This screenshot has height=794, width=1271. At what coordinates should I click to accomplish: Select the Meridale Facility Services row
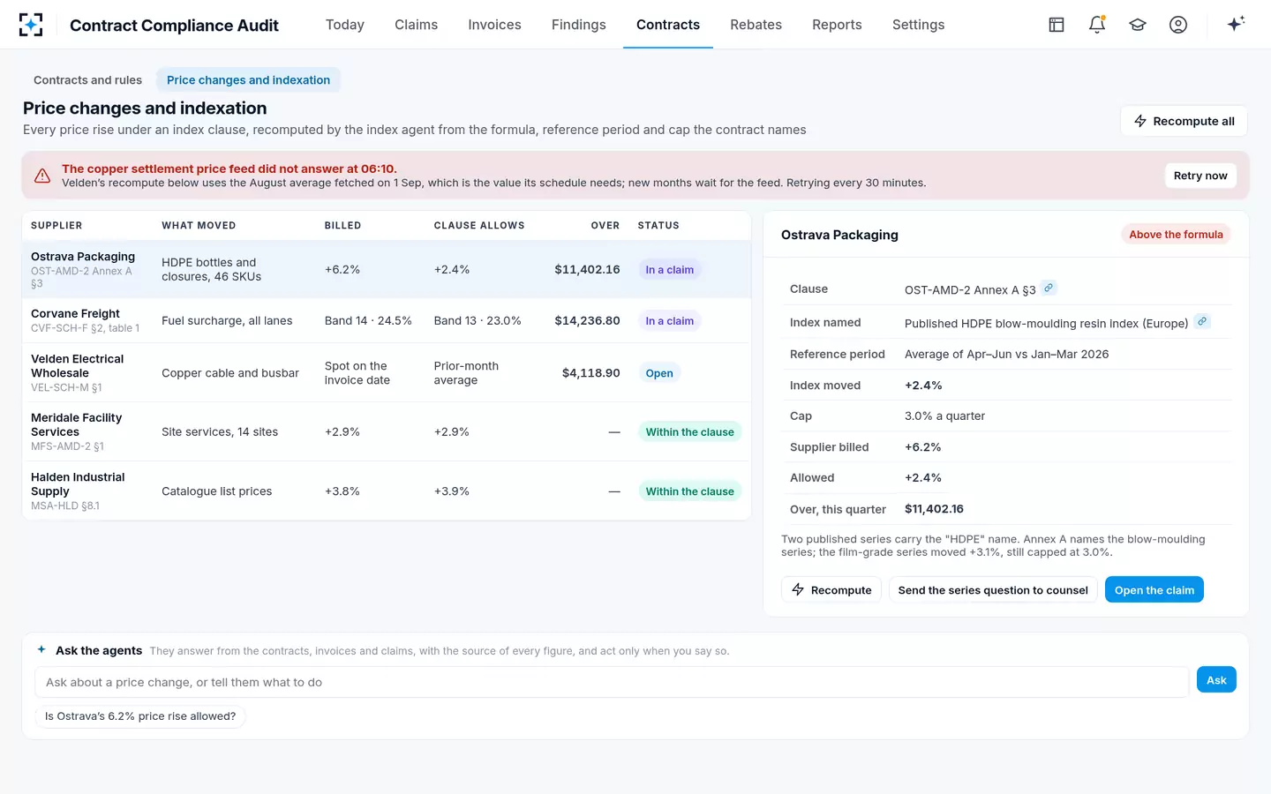pyautogui.click(x=387, y=431)
